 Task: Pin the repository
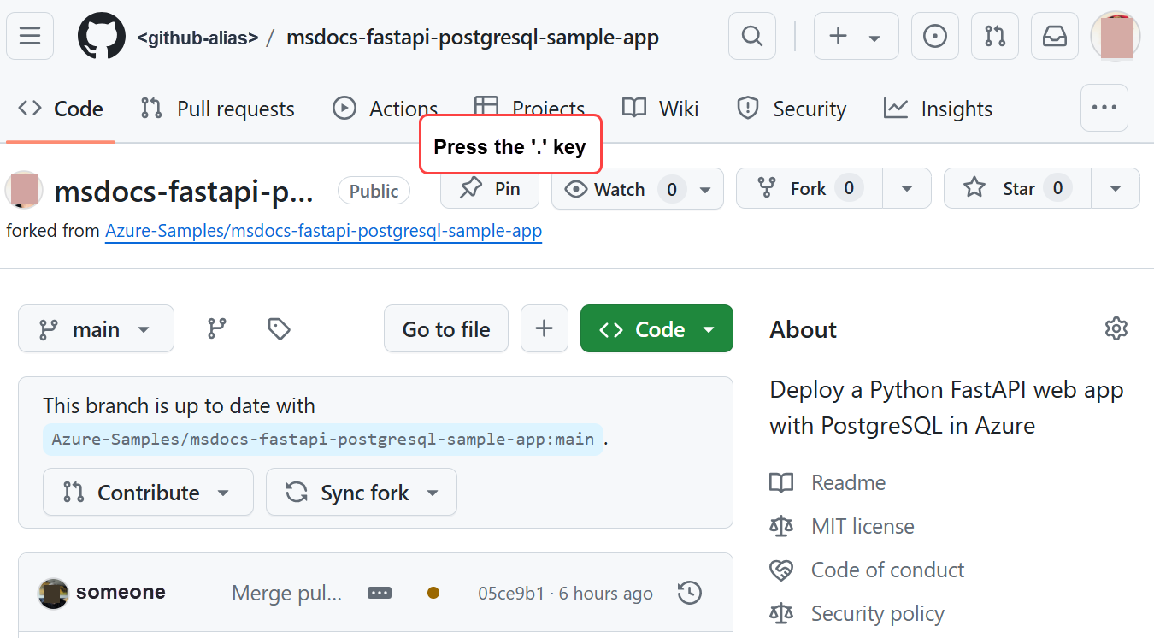(x=489, y=189)
